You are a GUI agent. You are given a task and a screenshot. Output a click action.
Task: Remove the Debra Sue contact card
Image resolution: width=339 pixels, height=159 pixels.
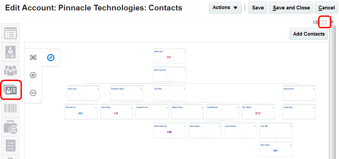[x=184, y=52]
